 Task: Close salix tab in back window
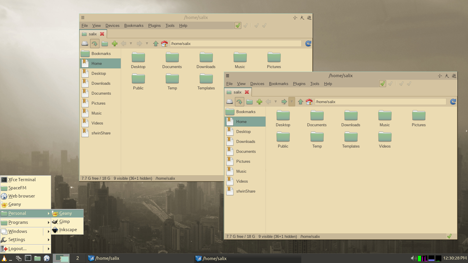click(x=102, y=34)
